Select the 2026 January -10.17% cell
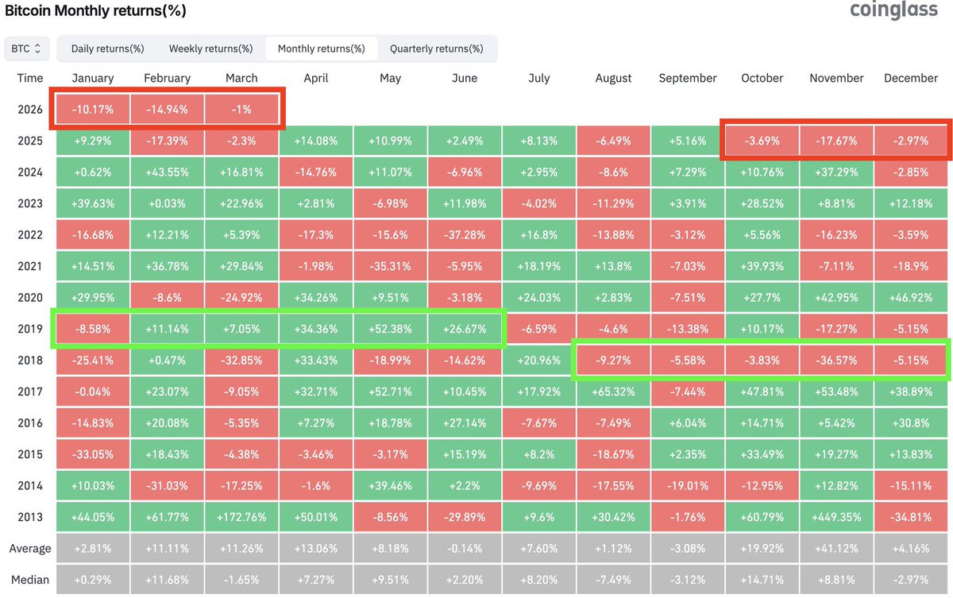The image size is (953, 598). click(x=93, y=110)
